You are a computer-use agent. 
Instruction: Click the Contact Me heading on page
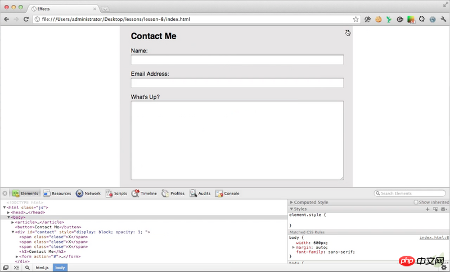click(154, 36)
